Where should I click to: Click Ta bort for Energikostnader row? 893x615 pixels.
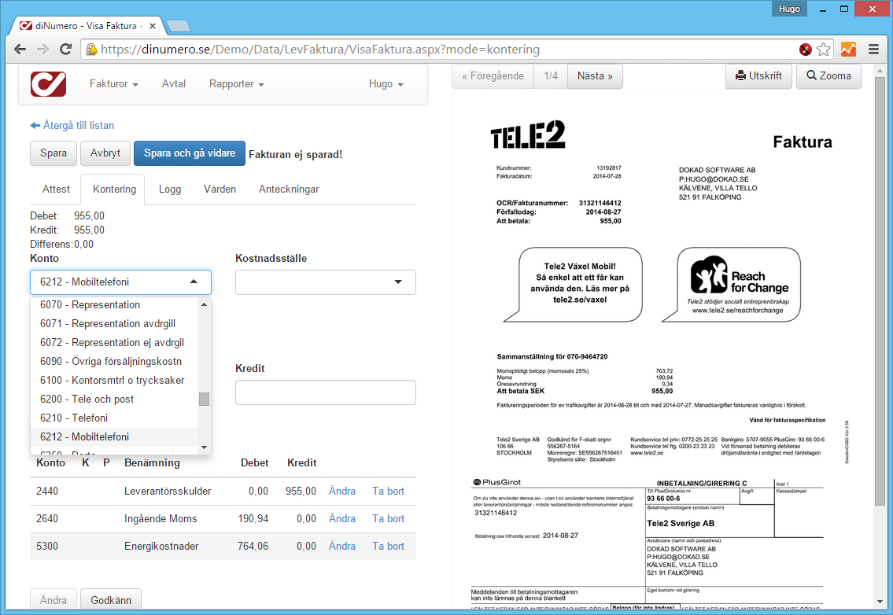389,546
